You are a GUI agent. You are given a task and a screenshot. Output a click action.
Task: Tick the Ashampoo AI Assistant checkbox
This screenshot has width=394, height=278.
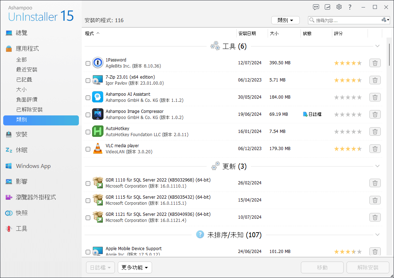coord(88,98)
